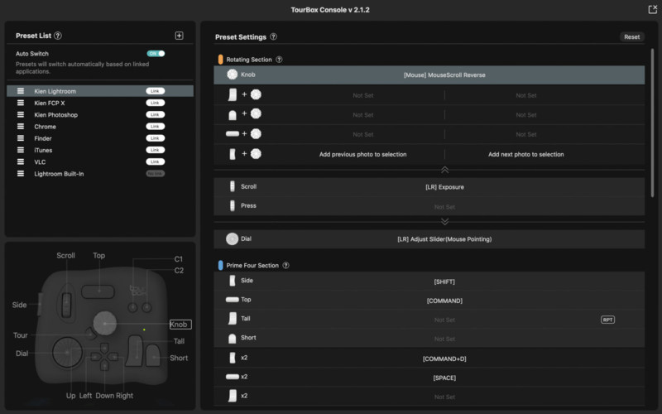Select the Kien Photoshop preset
The height and width of the screenshot is (414, 662).
100,114
